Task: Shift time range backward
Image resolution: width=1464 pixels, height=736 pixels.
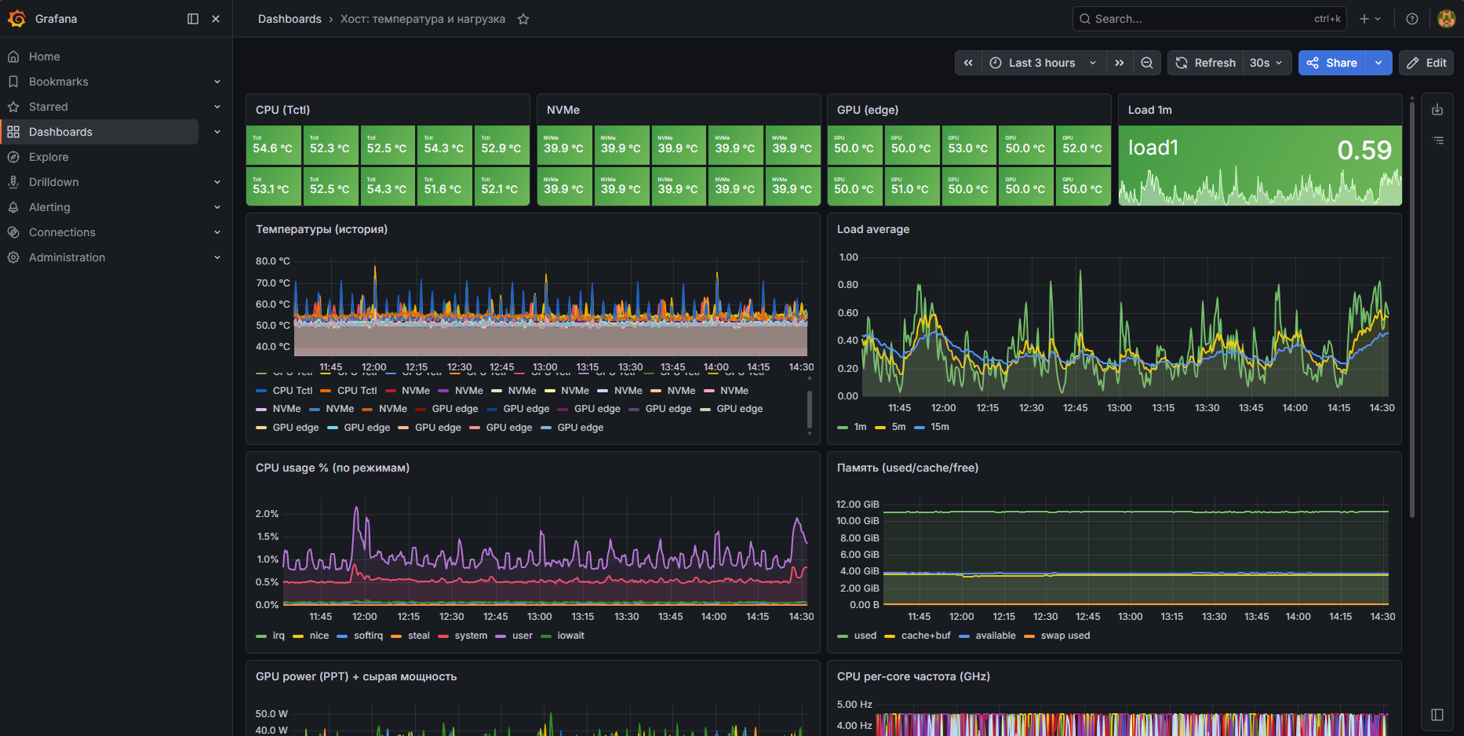Action: tap(968, 63)
